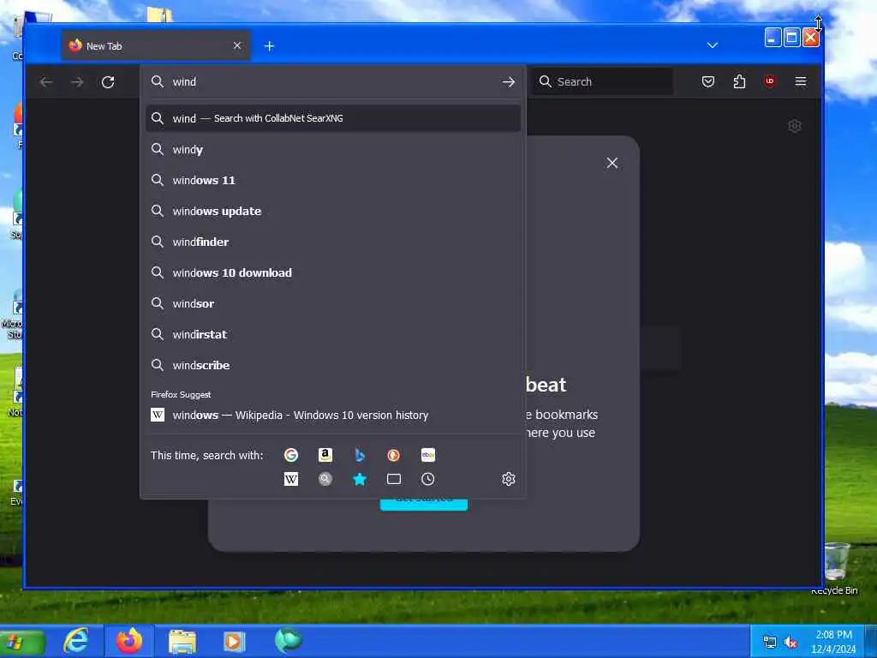Click the network tray icon
This screenshot has width=877, height=658.
[770, 643]
